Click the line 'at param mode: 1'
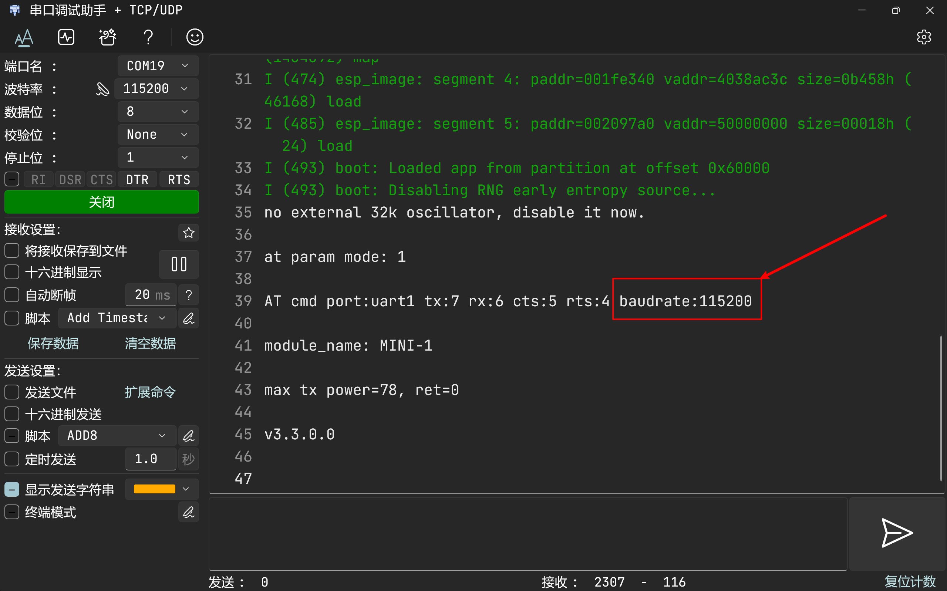Screen dimensions: 947x591 click(x=335, y=257)
